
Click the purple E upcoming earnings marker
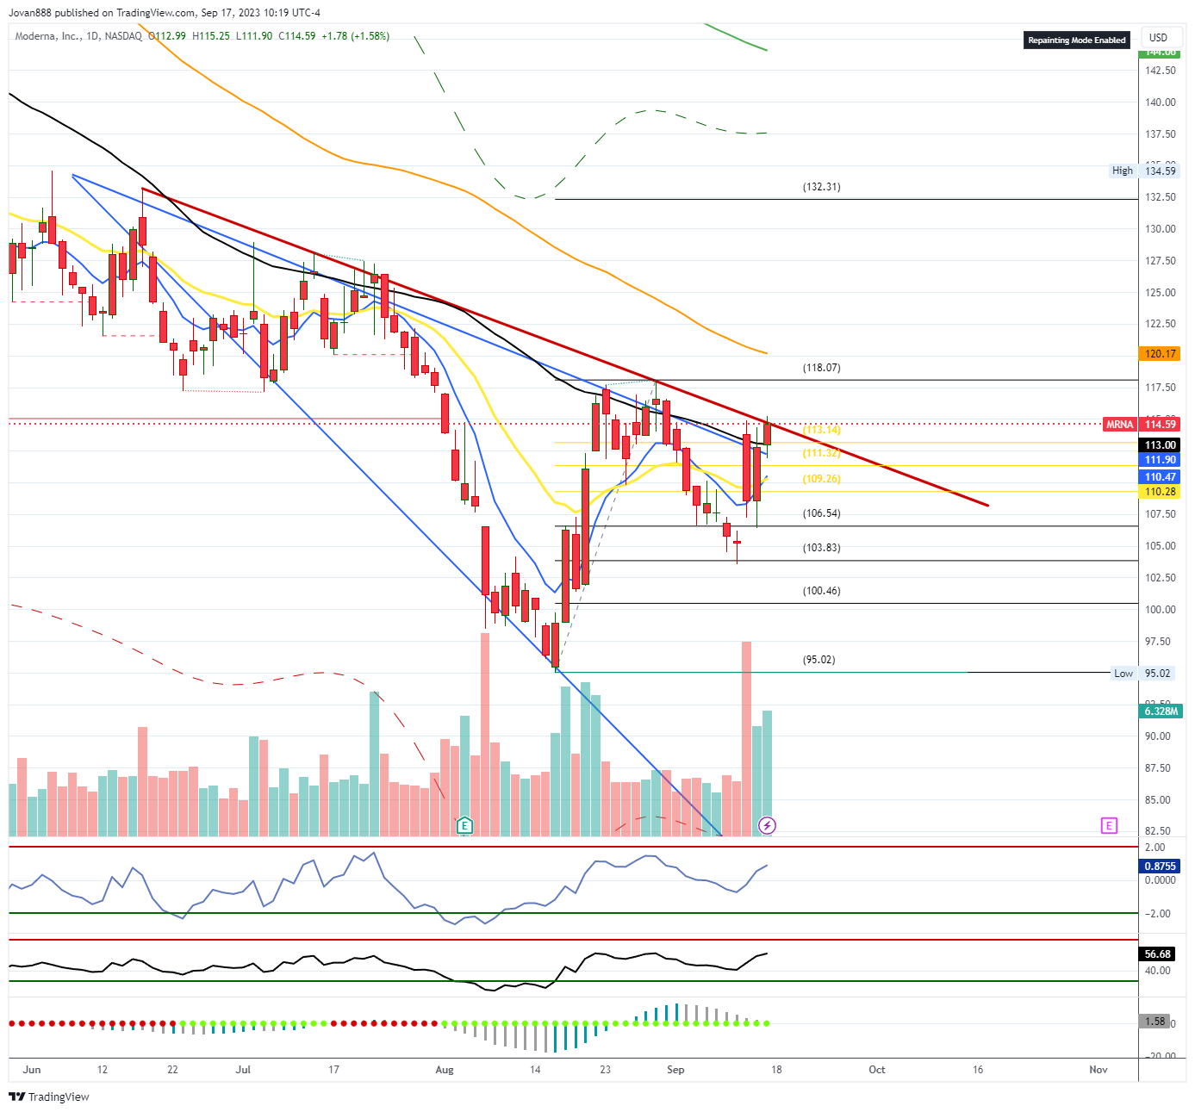coord(1109,826)
